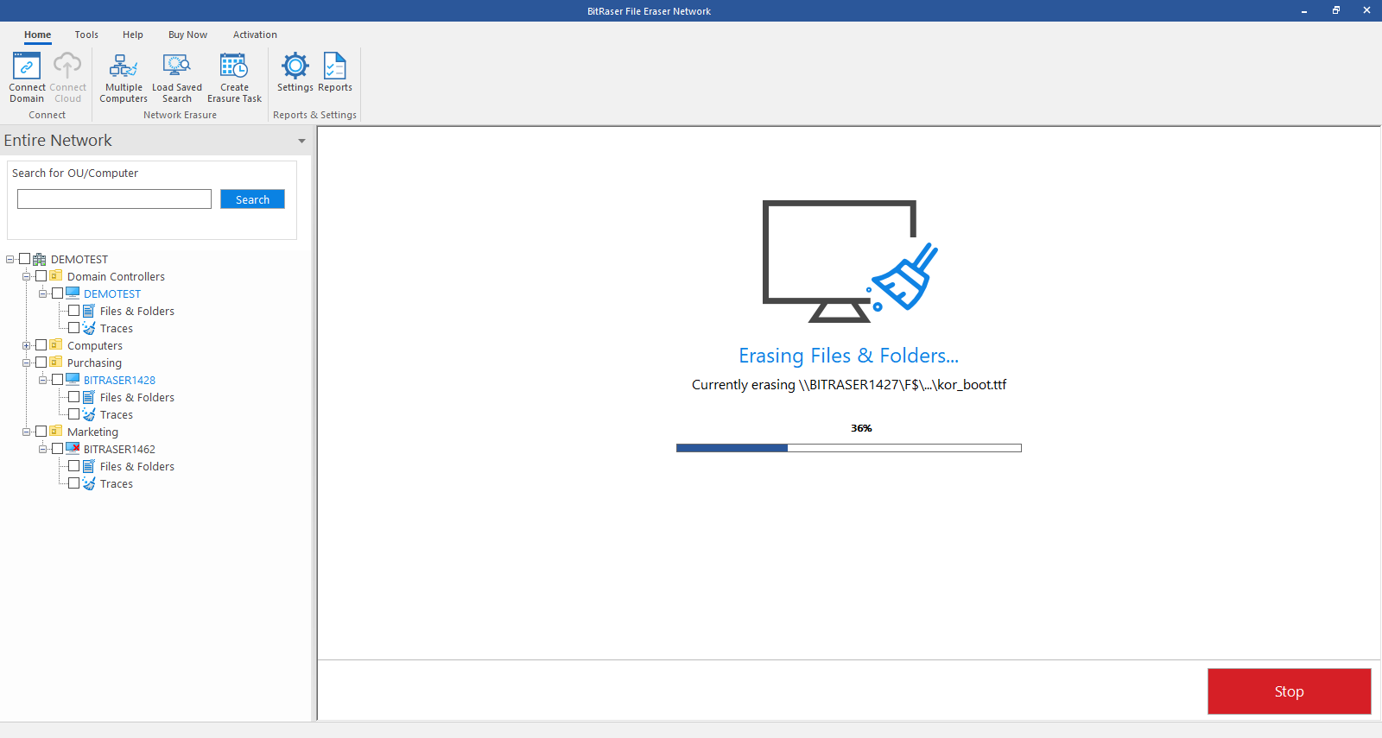The width and height of the screenshot is (1382, 738).
Task: Open the Entire Network dropdown arrow
Action: click(x=301, y=141)
